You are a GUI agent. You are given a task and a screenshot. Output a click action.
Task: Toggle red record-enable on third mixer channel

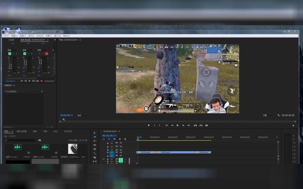click(x=47, y=54)
